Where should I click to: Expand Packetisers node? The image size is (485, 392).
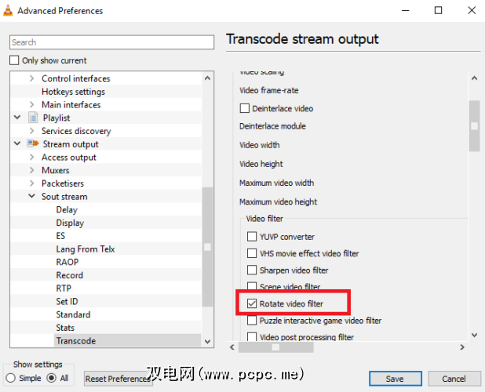(x=31, y=183)
